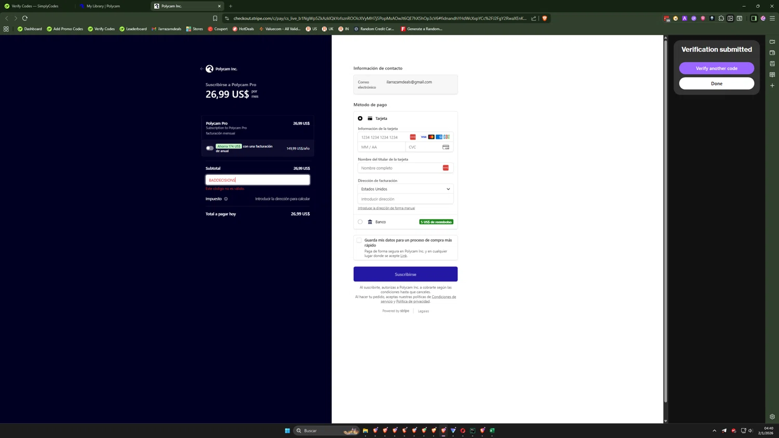Open the Valuecom - All Valid bookmark
The height and width of the screenshot is (438, 779).
pos(279,29)
